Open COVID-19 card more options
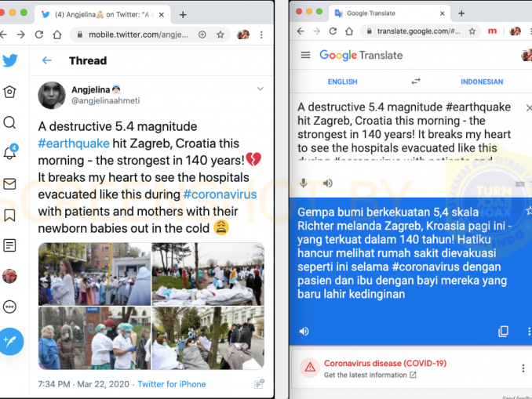 pyautogui.click(x=523, y=368)
